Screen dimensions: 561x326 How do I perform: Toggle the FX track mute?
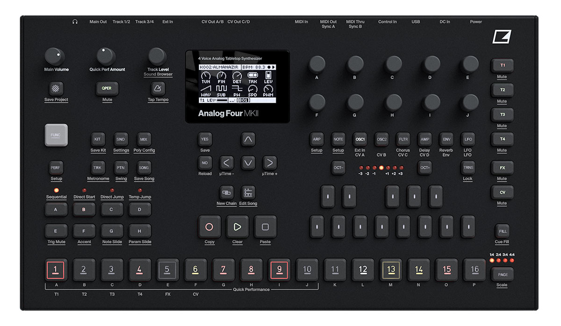[x=502, y=168]
